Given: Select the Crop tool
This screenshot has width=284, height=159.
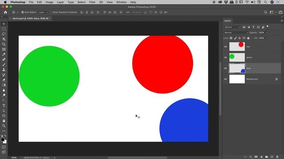Looking at the screenshot, I should pos(4,44).
